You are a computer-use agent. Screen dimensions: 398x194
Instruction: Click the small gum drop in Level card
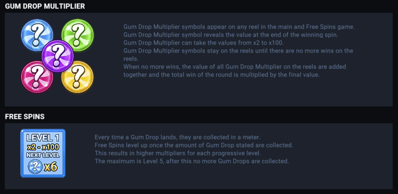pos(35,167)
